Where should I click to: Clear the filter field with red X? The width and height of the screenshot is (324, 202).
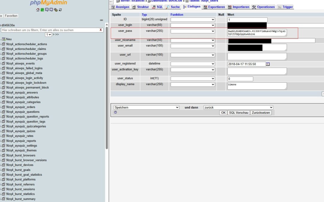(101, 30)
